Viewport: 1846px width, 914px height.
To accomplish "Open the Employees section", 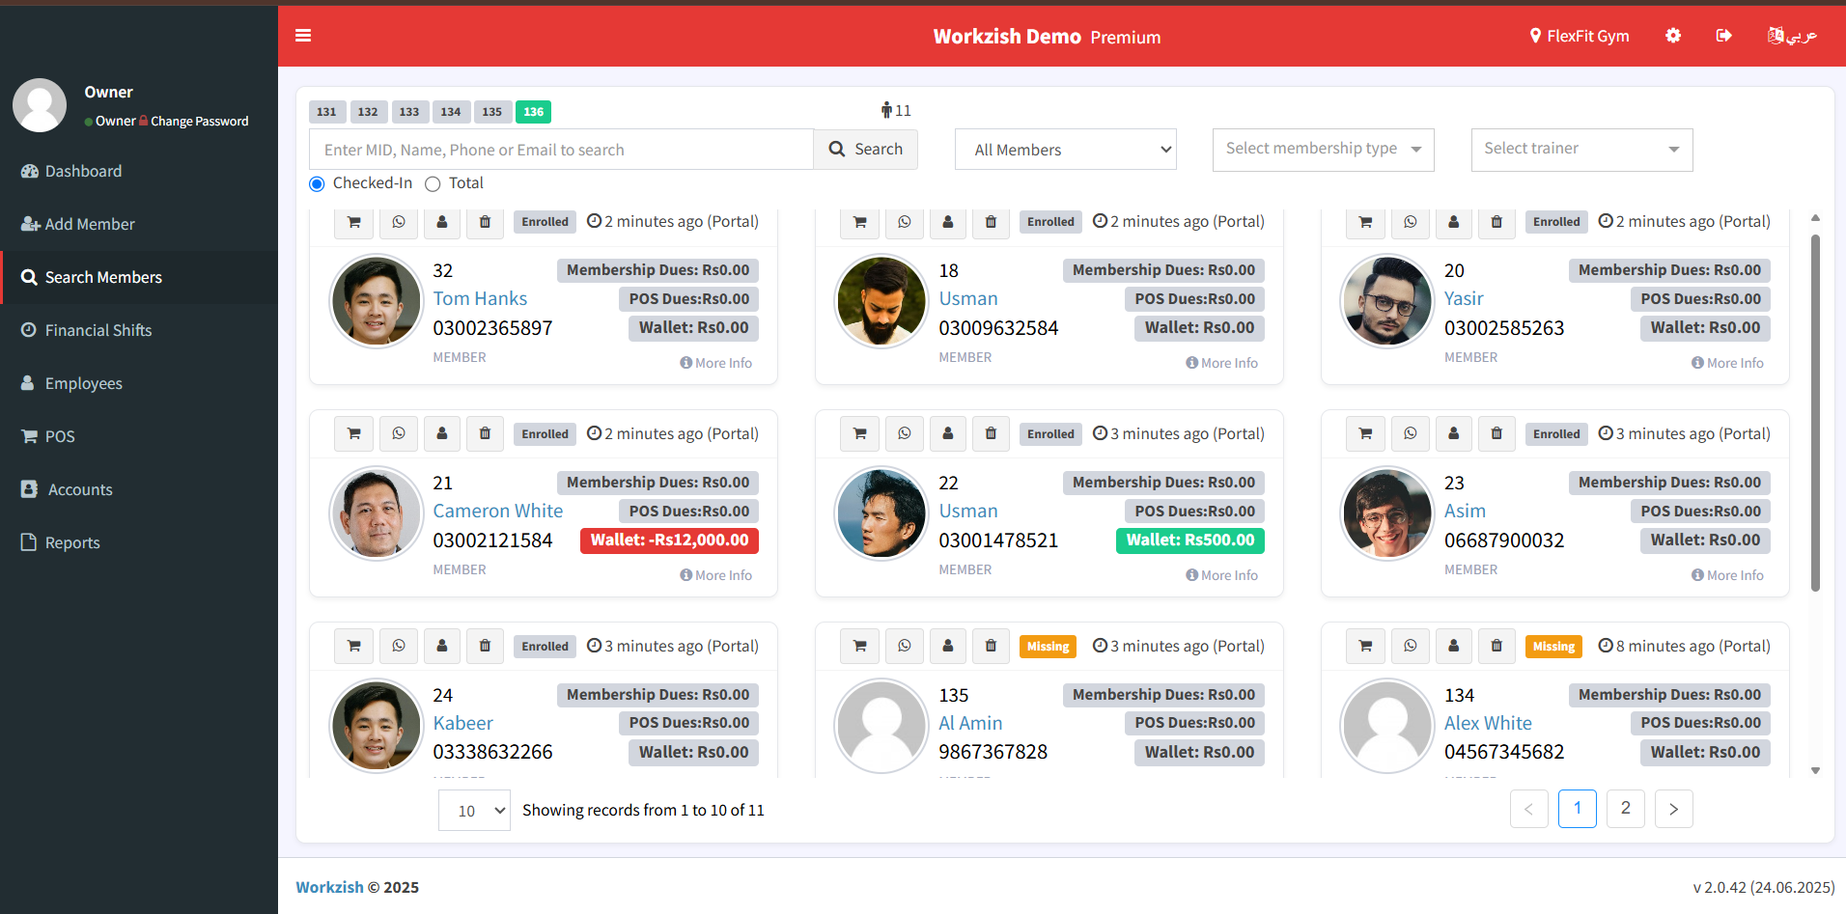I will click(139, 383).
